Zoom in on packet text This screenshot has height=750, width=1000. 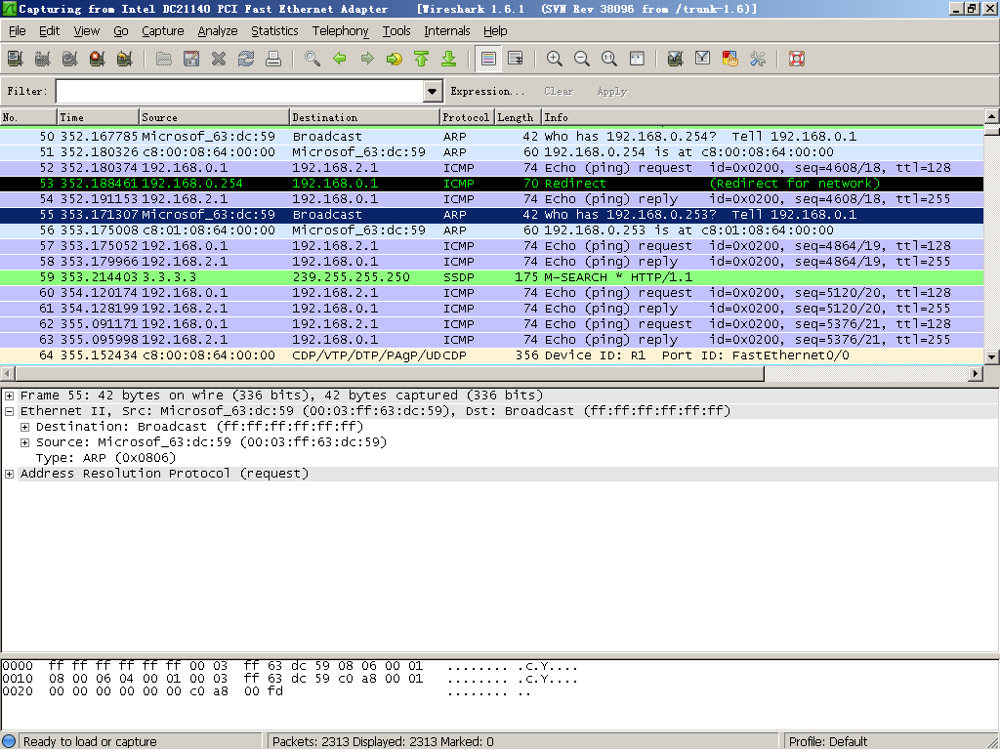555,59
